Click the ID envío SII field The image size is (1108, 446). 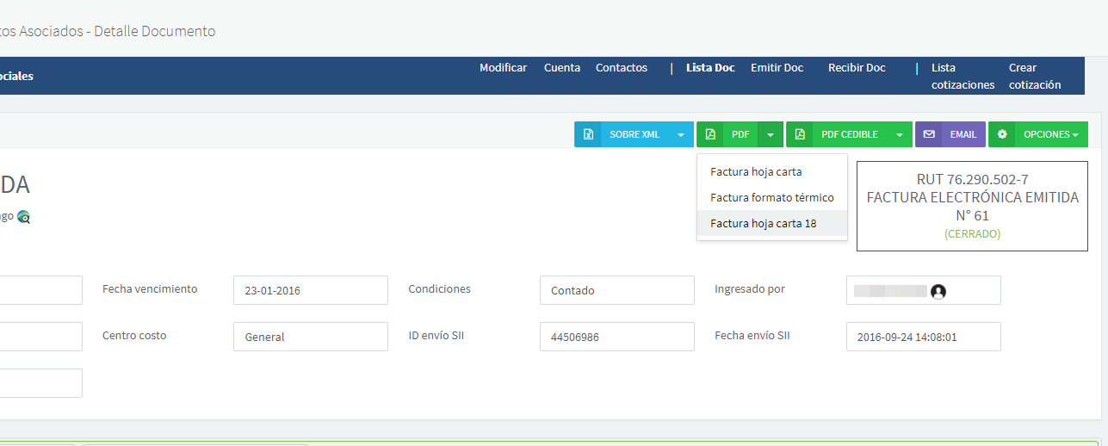click(x=616, y=337)
